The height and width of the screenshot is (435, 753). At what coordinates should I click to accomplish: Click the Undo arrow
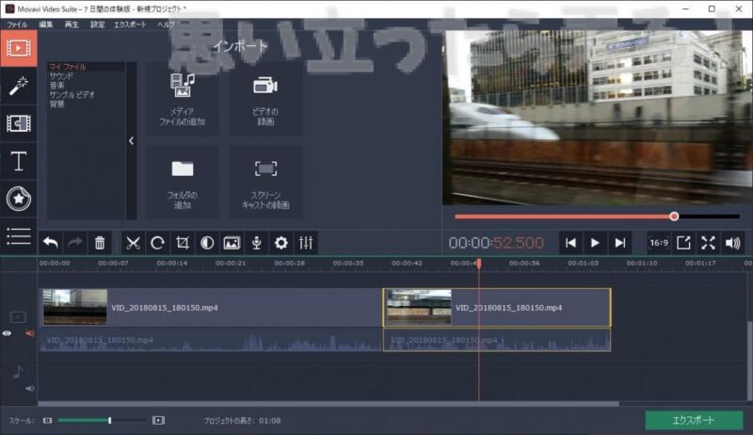51,243
